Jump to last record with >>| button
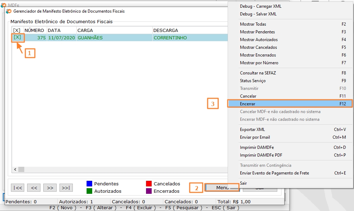The width and height of the screenshot is (354, 211). point(66,188)
